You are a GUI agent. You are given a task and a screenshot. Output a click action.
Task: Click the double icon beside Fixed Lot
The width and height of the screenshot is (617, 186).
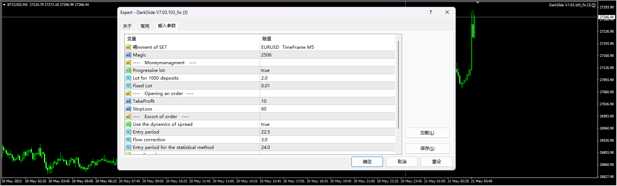(x=128, y=86)
